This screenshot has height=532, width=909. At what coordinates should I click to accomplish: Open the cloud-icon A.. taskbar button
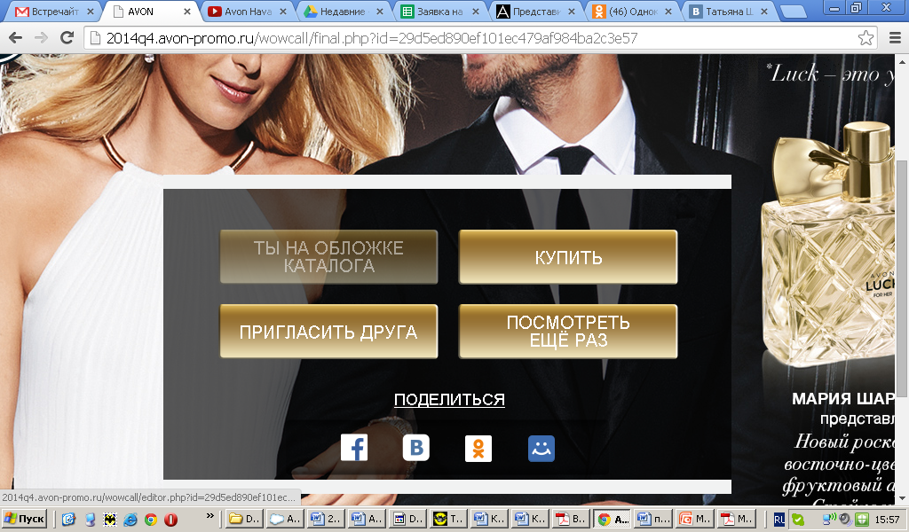[285, 520]
